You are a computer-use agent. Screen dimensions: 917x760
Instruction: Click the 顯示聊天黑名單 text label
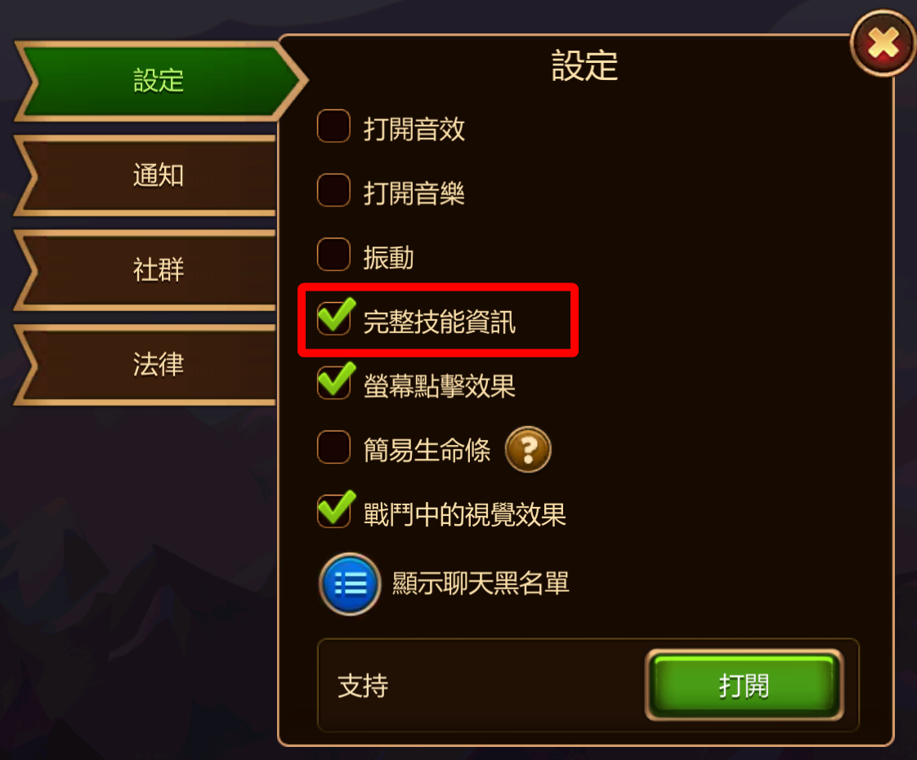(480, 583)
